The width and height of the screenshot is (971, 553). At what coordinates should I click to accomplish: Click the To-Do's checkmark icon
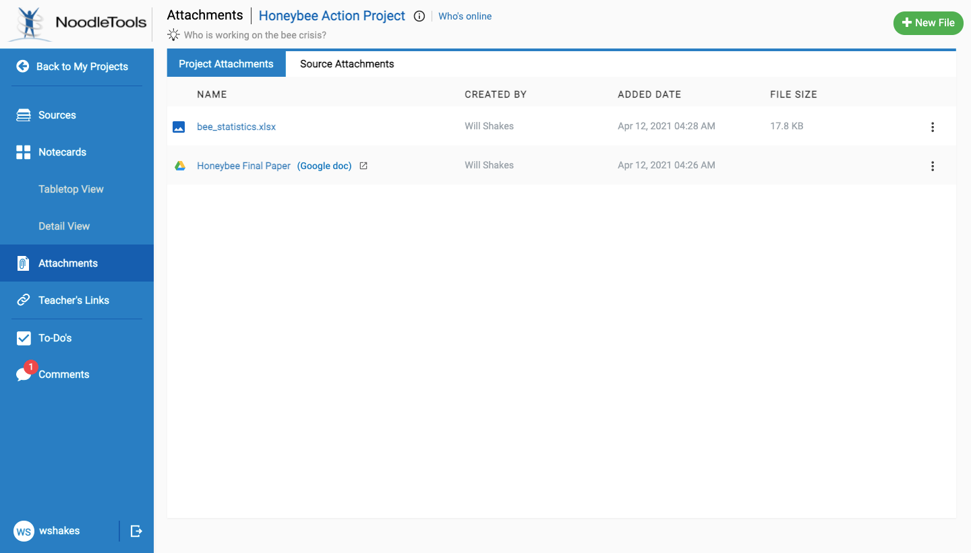[24, 338]
